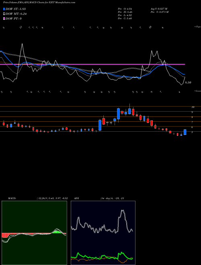This screenshot has height=265, width=201.
Task: Click the blue DOW ST legend swatch
Action: [x=4, y=9]
